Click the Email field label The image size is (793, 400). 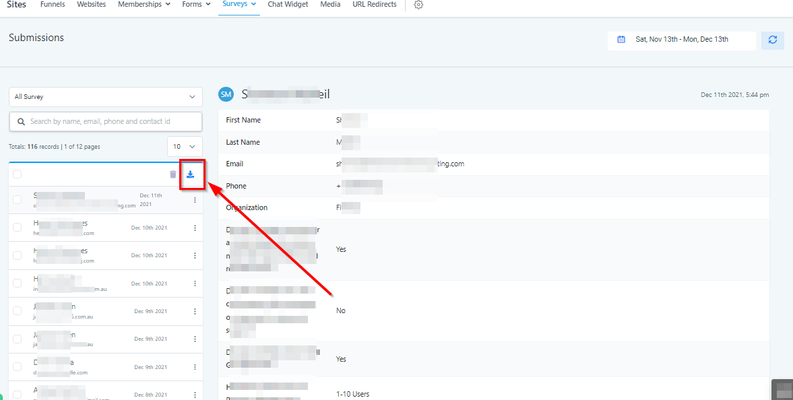pyautogui.click(x=234, y=164)
